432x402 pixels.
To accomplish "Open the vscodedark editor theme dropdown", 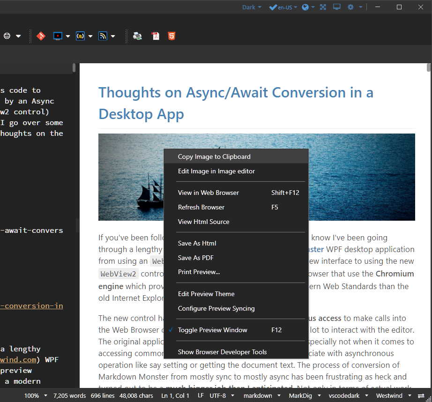I will [x=345, y=395].
